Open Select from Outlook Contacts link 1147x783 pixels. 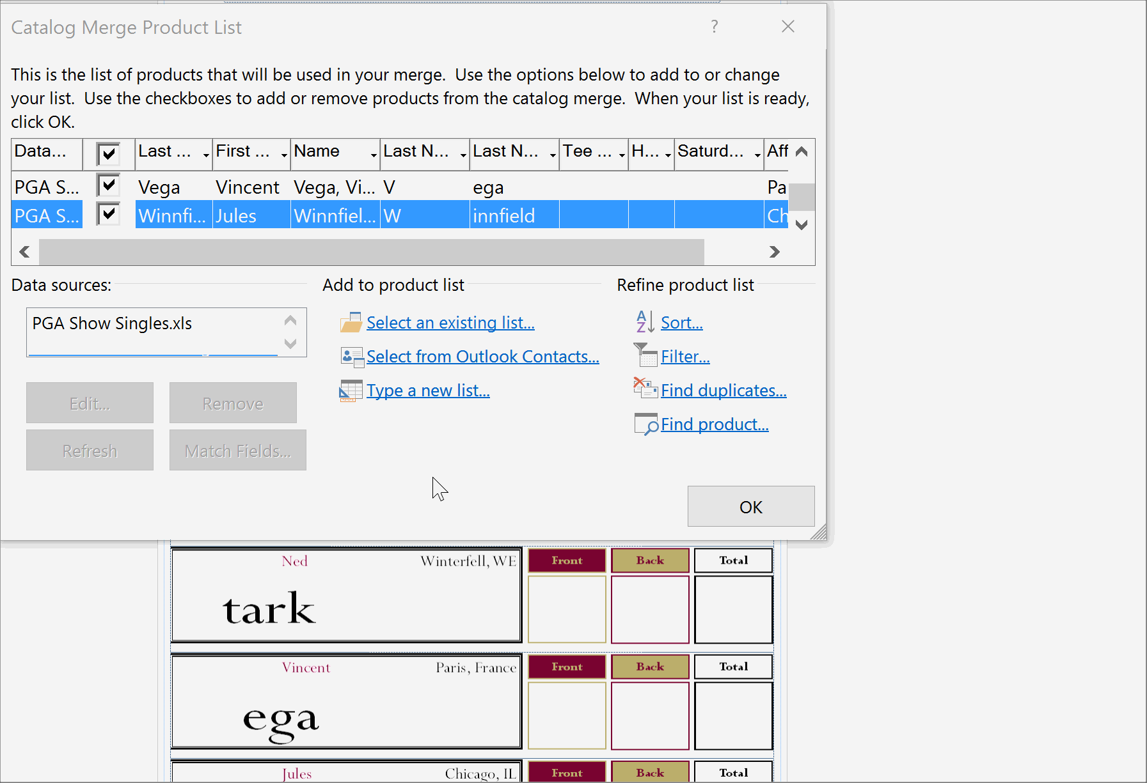pos(483,357)
